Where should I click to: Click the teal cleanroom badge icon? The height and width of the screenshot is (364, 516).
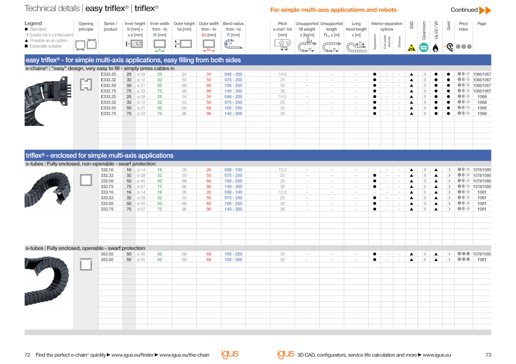(x=424, y=47)
